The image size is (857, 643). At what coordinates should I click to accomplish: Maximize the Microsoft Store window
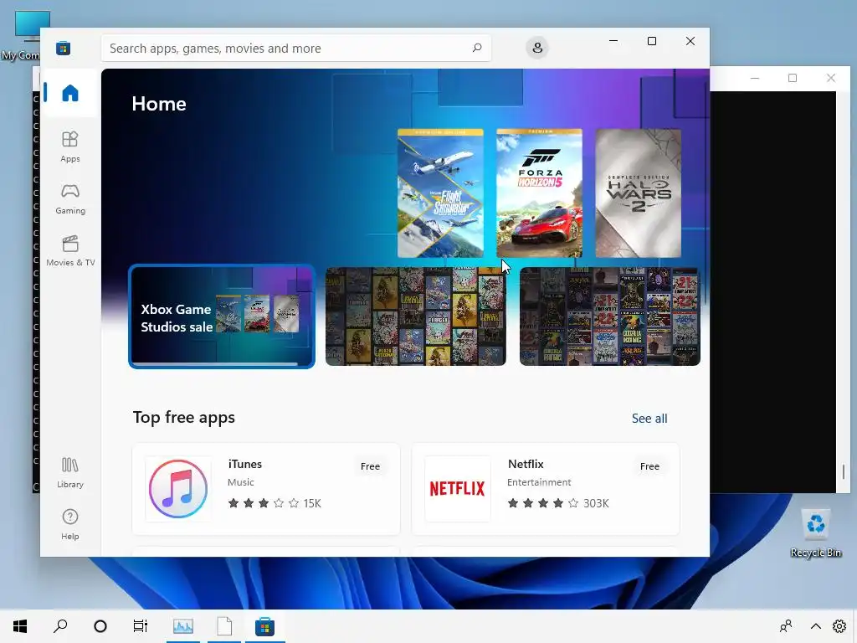[651, 41]
